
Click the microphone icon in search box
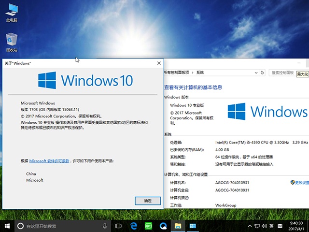click(x=105, y=226)
